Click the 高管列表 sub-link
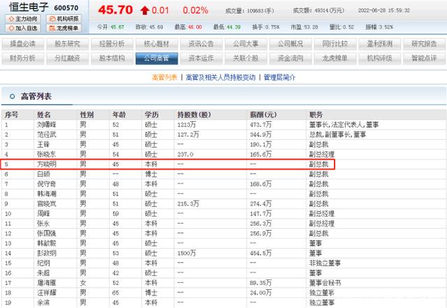 pyautogui.click(x=165, y=77)
